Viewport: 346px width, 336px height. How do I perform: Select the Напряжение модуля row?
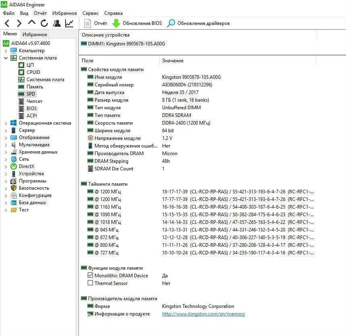point(198,138)
